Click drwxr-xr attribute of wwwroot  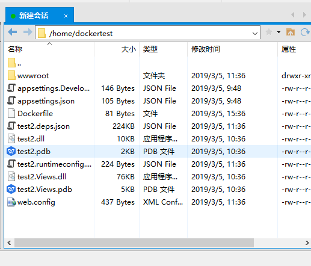point(296,76)
